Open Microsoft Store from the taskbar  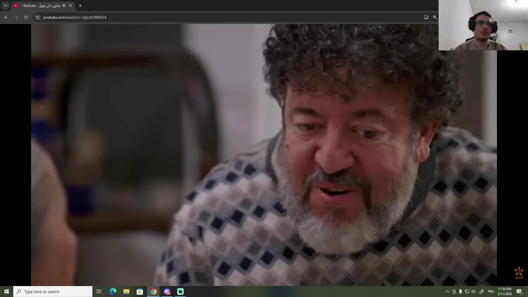140,292
